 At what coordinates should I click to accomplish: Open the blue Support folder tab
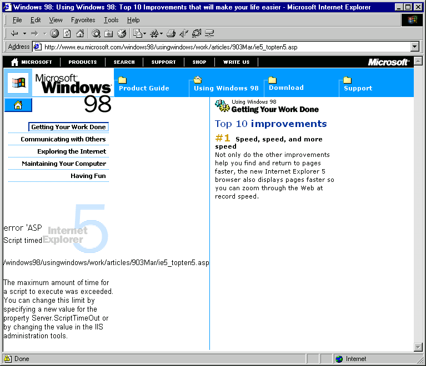click(x=358, y=88)
